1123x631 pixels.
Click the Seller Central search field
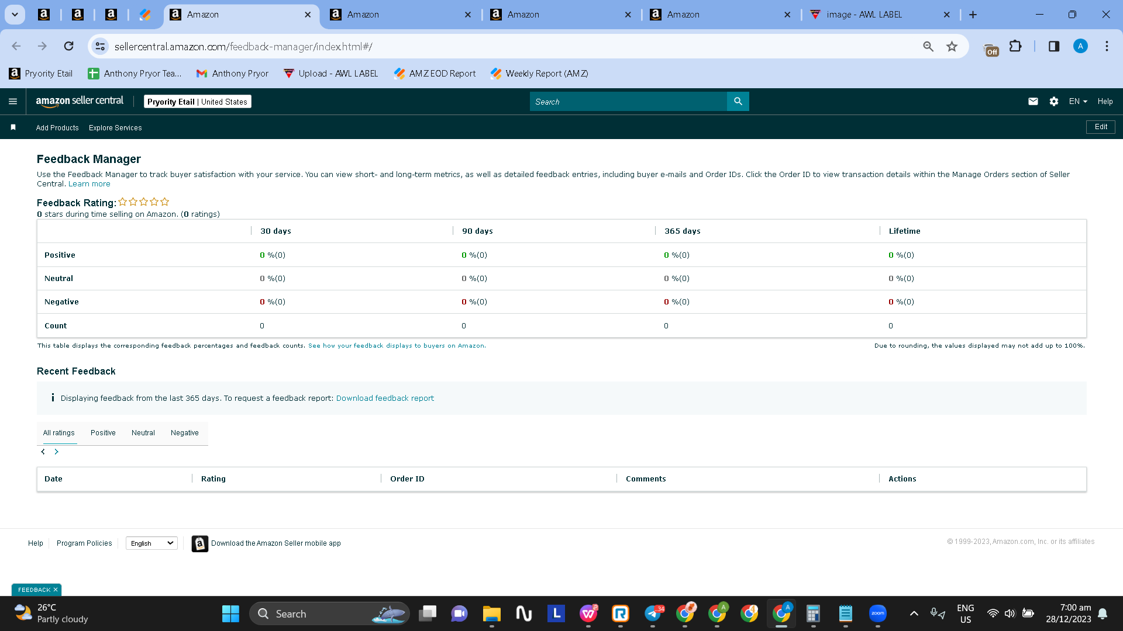[x=628, y=102]
